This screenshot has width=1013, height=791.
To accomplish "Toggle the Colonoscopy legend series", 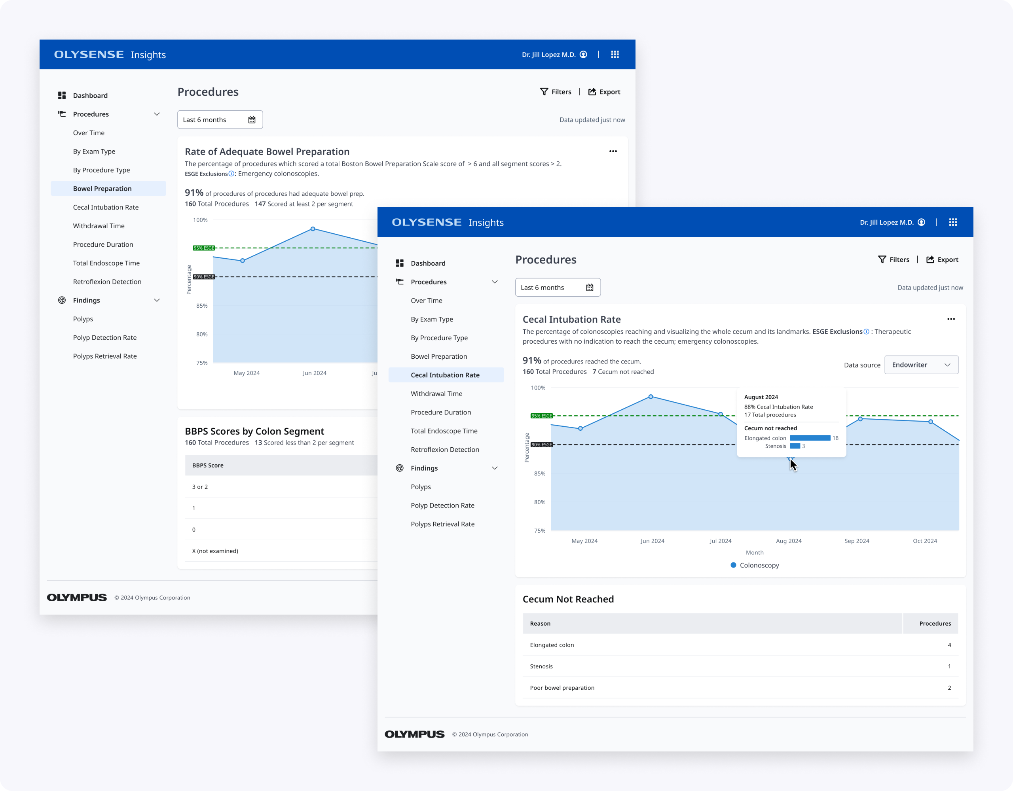I will click(754, 565).
